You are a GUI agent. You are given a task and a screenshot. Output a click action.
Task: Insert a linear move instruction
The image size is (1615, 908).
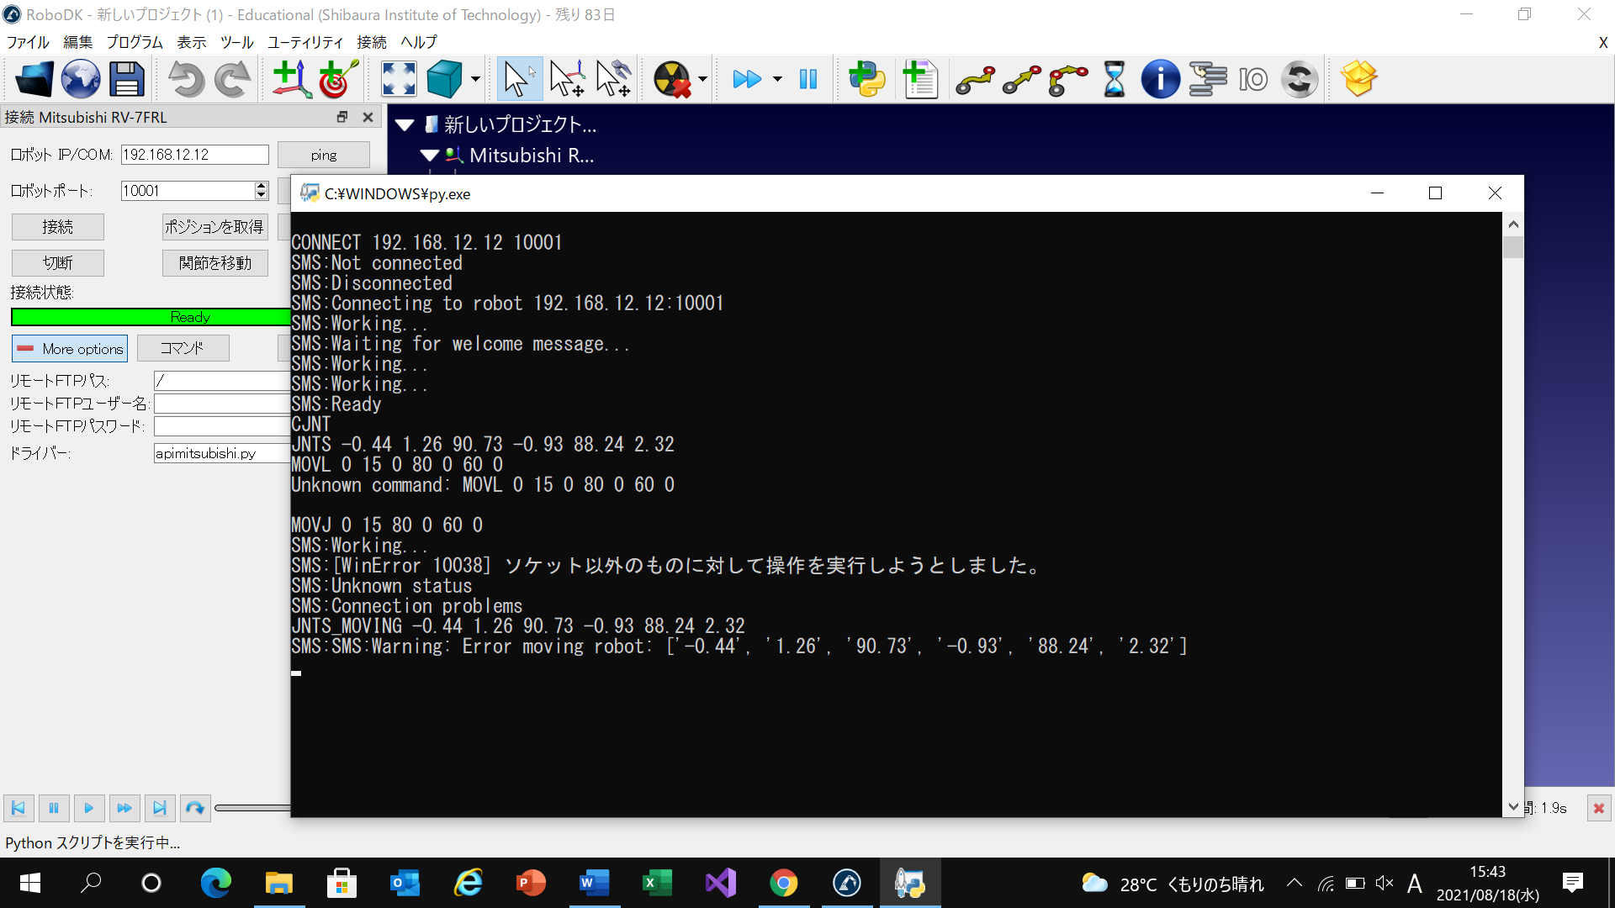coord(1022,80)
